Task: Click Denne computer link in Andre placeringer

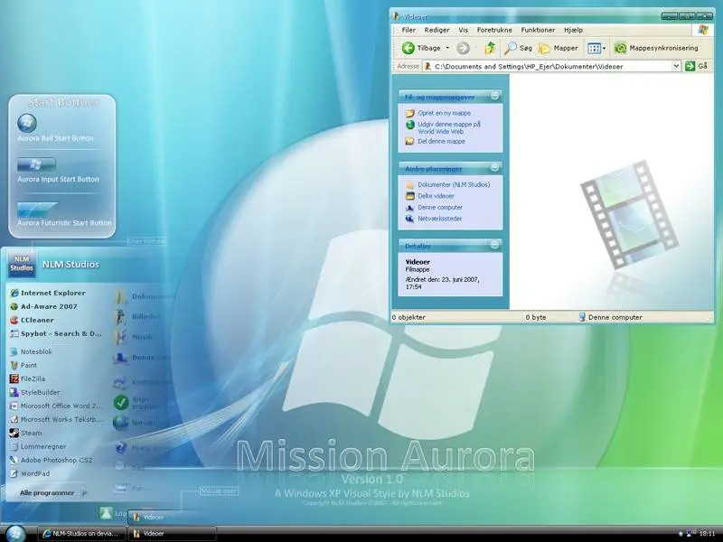Action: click(440, 208)
